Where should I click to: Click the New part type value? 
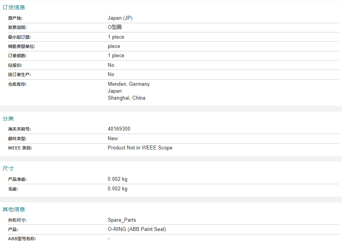point(113,139)
